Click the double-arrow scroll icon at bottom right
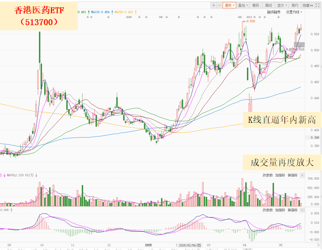The image size is (322, 250). coord(319,245)
